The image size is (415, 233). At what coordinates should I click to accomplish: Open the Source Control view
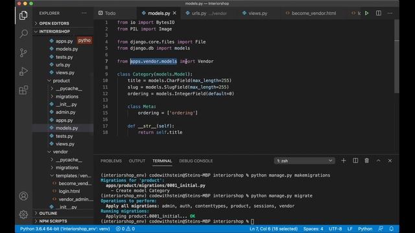tap(23, 52)
